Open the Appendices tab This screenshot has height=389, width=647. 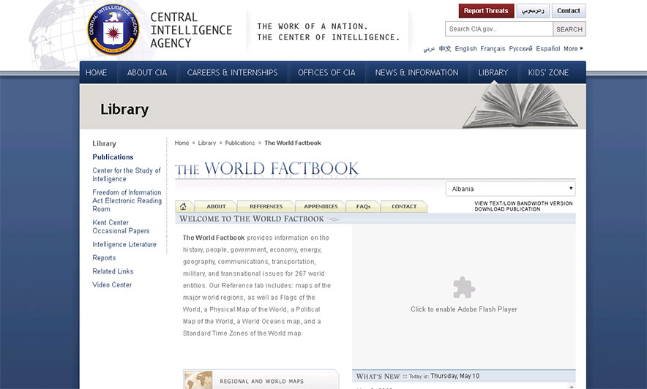[321, 206]
